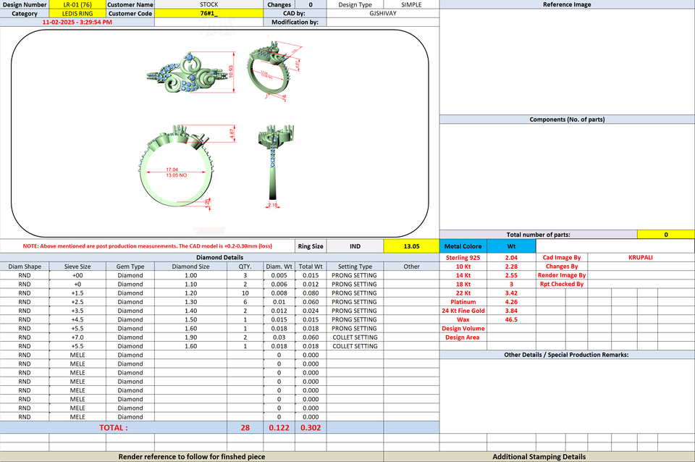The image size is (695, 462).
Task: Click the yellow Ring Size value 13.05
Action: (x=411, y=246)
